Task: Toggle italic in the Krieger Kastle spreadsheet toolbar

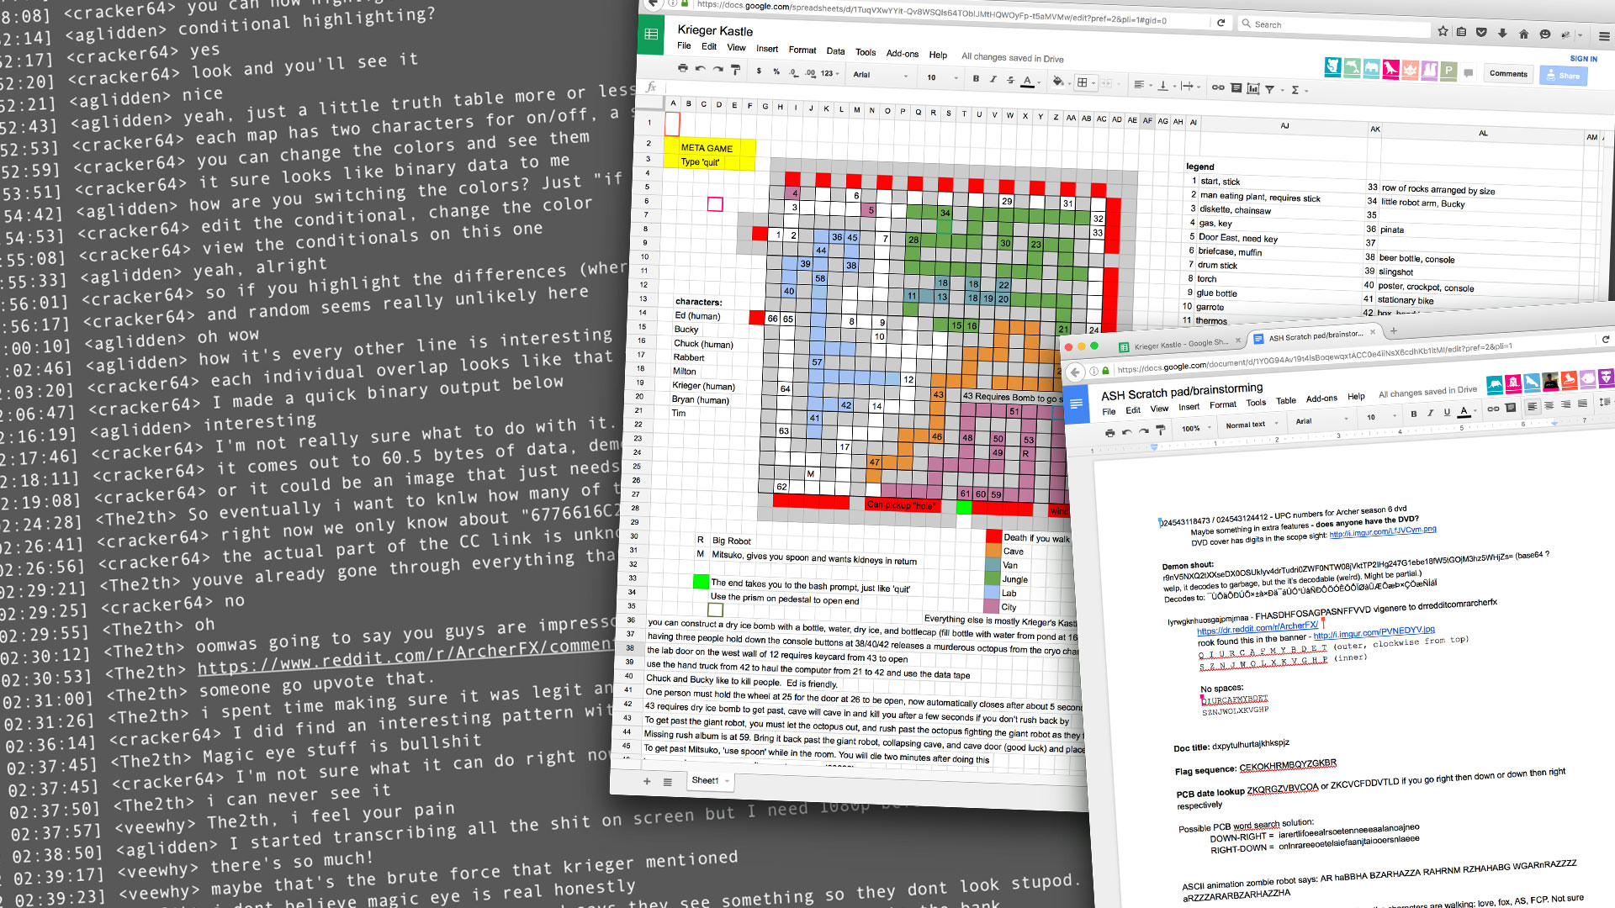Action: click(993, 80)
